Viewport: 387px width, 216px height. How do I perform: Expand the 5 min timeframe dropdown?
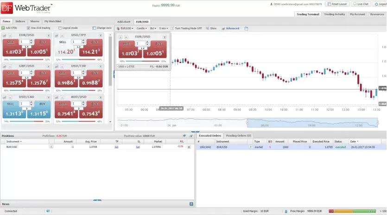[x=164, y=28]
